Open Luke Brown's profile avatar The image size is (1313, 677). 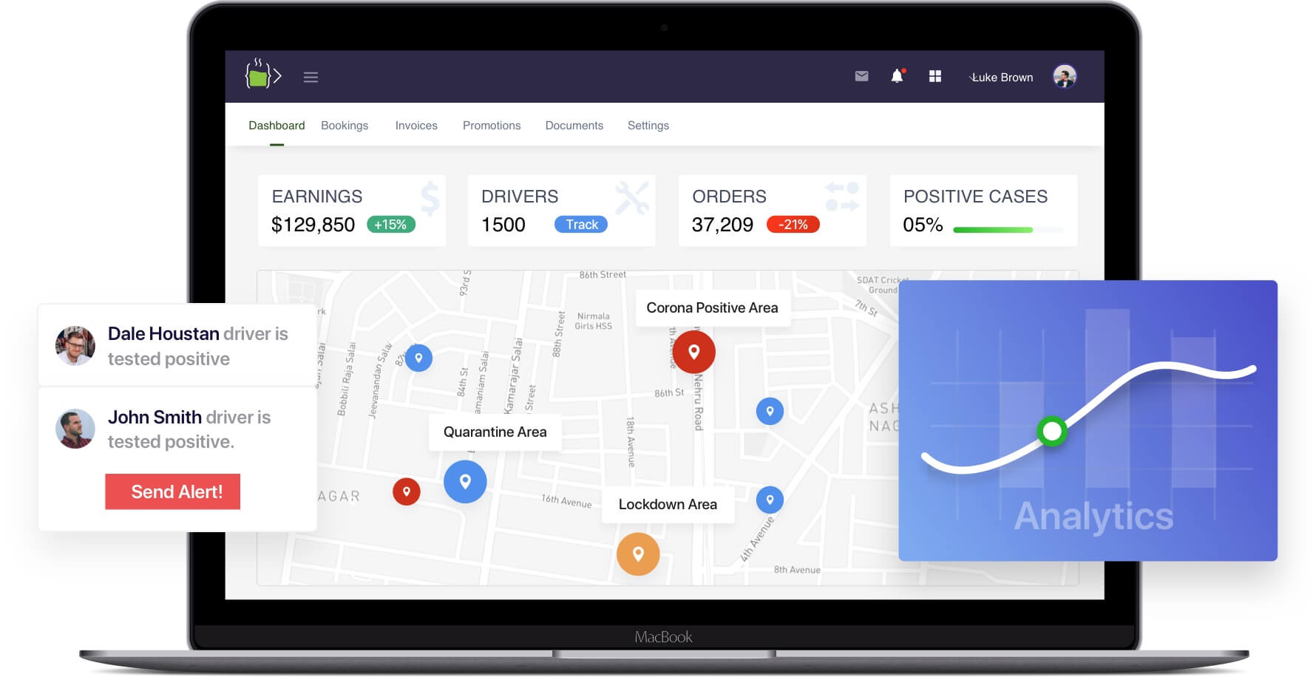tap(1064, 76)
